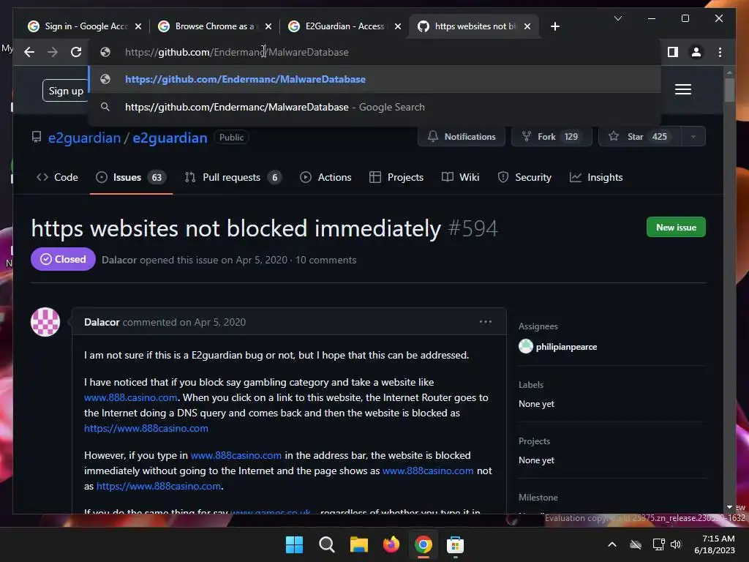
Task: Open File Explorer from the taskbar
Action: [x=358, y=544]
